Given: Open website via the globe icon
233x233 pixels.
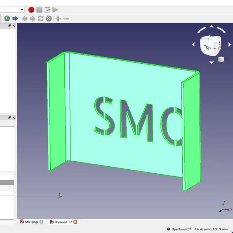Looking at the screenshot, I should (7, 19).
